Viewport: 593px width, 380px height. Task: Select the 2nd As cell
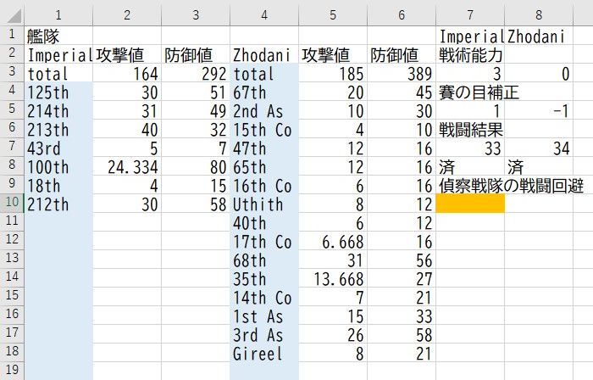[x=264, y=110]
